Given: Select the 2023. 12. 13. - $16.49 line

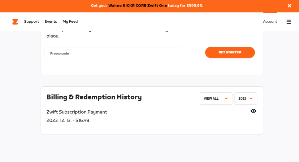Looking at the screenshot, I should [68, 120].
